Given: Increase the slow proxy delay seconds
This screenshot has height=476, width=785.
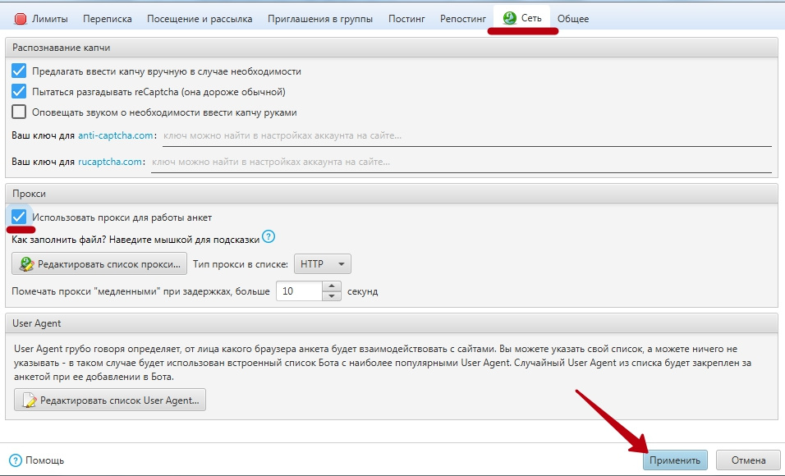Looking at the screenshot, I should pyautogui.click(x=332, y=286).
